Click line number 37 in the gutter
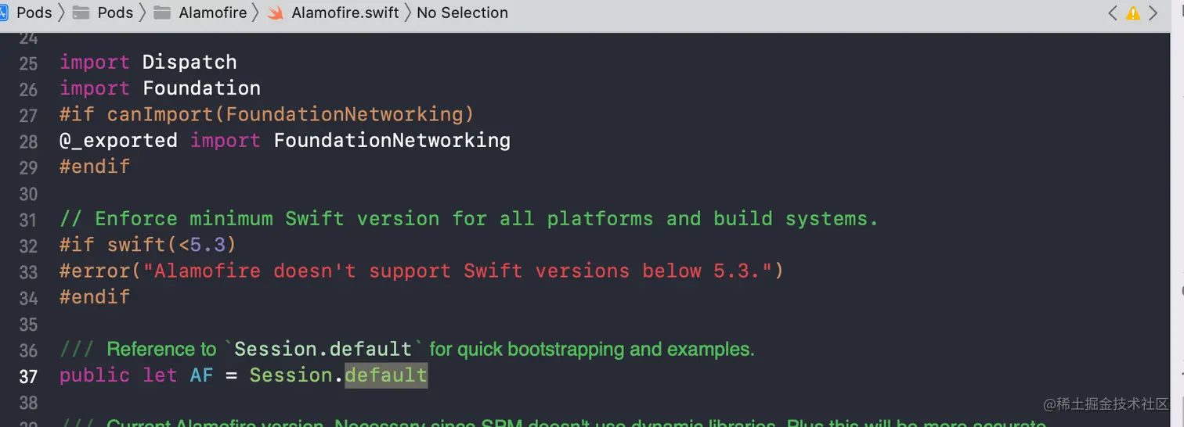Screen dimensions: 1184x427 (x=28, y=376)
